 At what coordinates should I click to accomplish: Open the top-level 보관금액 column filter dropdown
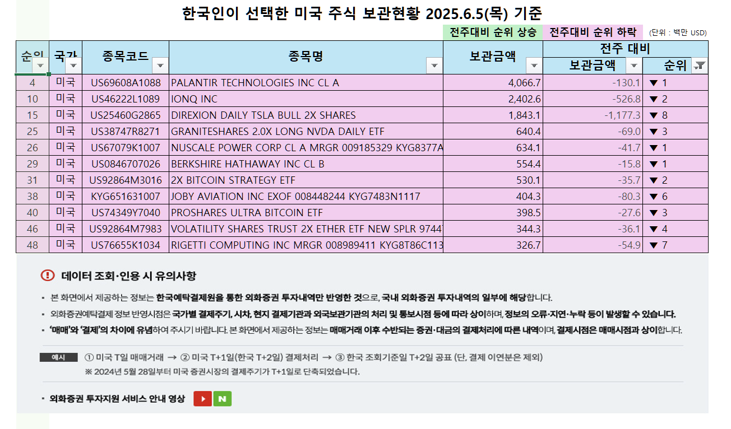(x=534, y=66)
